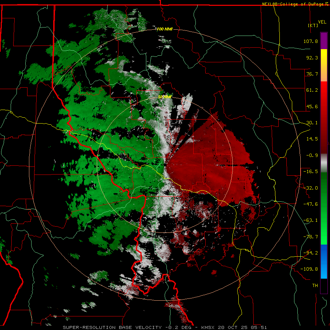This screenshot has width=330, height=330.
Task: Click the TH label on the legend
Action: tap(315, 286)
